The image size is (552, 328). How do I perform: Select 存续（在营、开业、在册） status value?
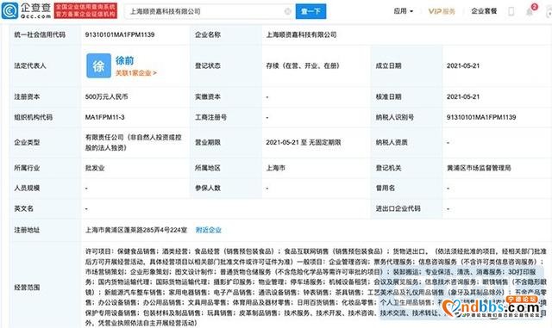303,65
